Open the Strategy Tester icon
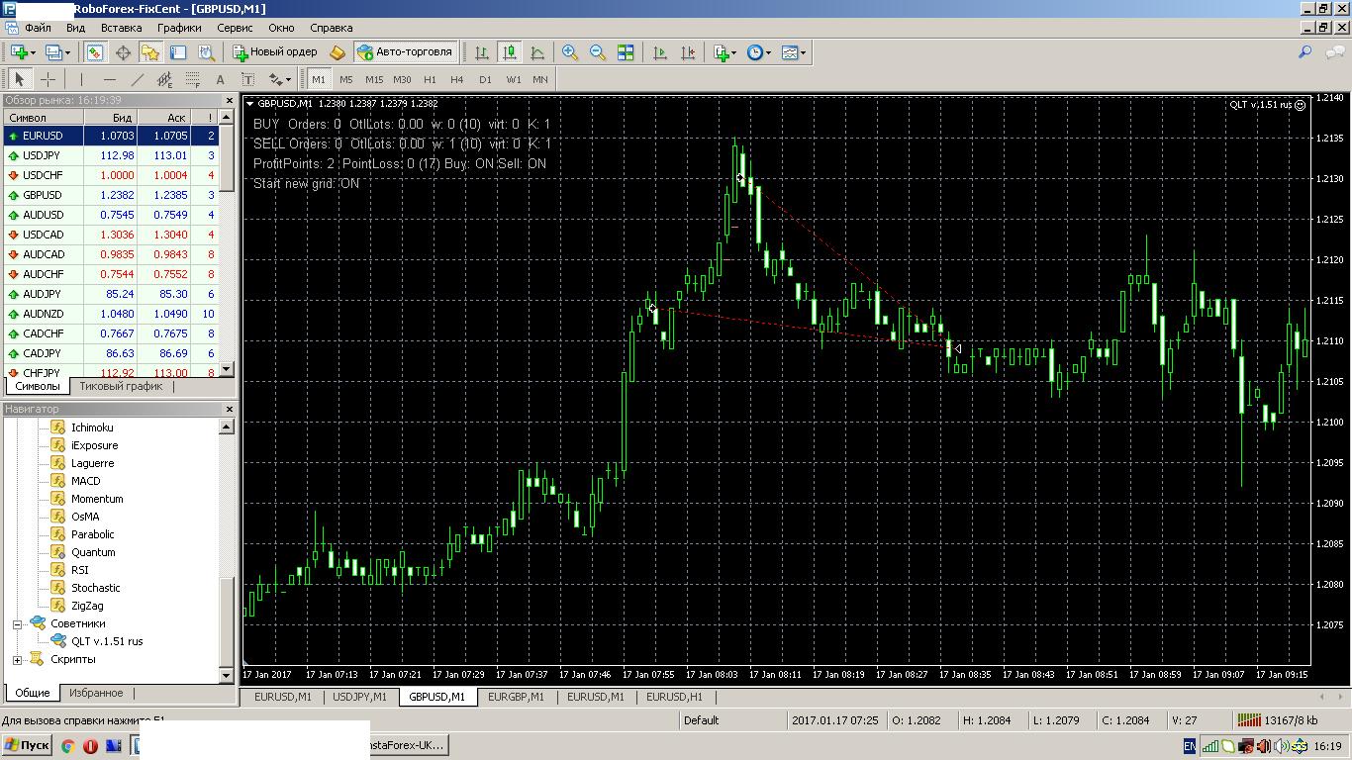The height and width of the screenshot is (760, 1352). [x=206, y=52]
